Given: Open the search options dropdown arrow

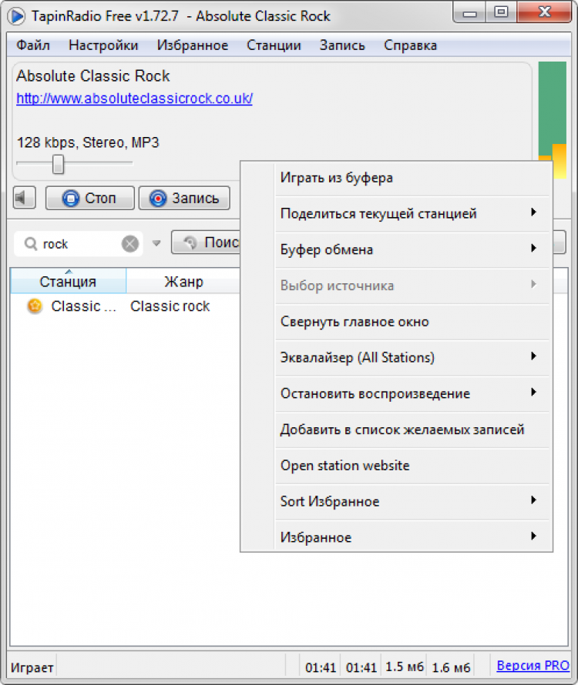Looking at the screenshot, I should pos(156,243).
